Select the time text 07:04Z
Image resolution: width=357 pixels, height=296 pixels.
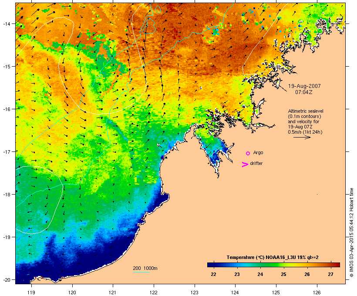(304, 92)
